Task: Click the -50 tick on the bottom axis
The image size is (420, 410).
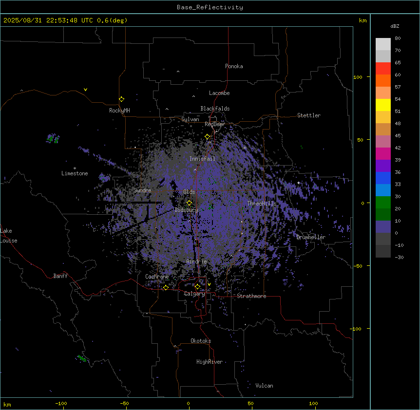Action: pos(124,403)
